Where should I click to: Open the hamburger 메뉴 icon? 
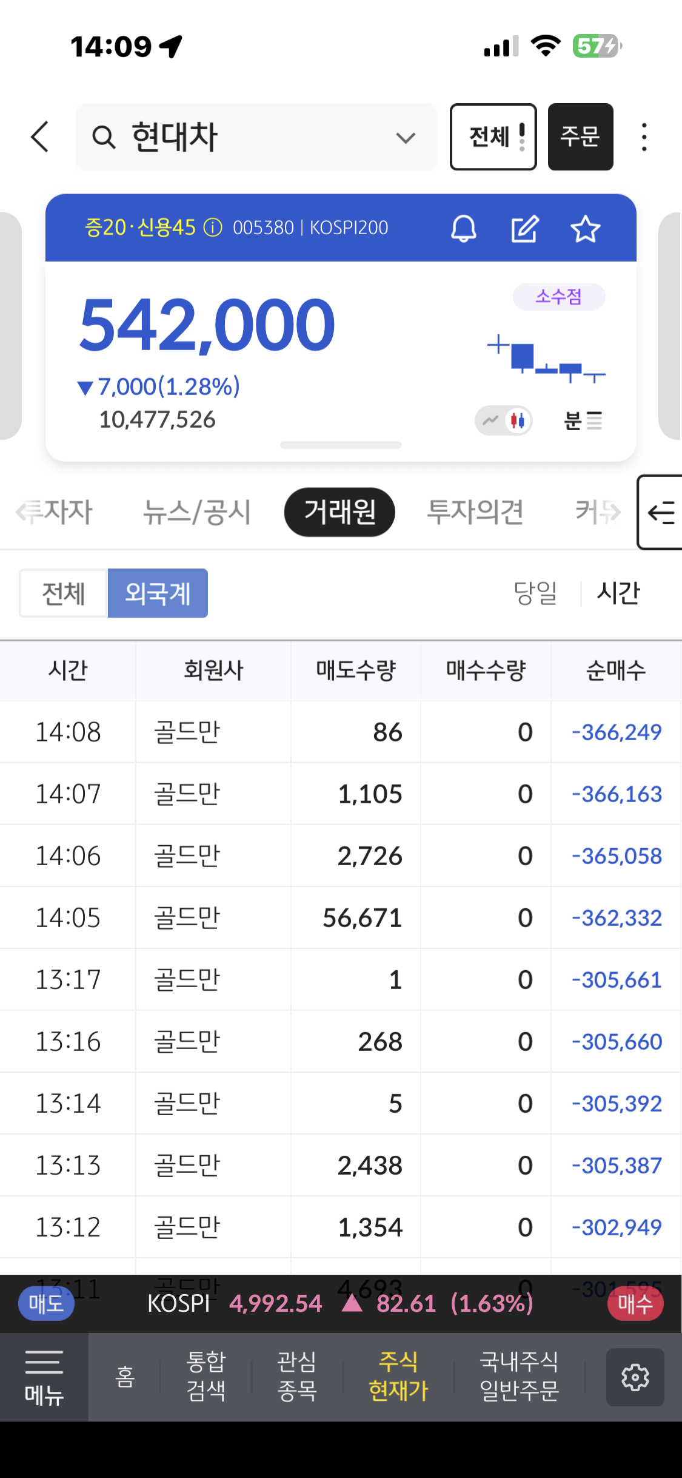(44, 1377)
